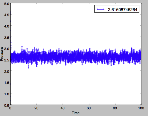Click y-axis tick label 4.0

7,26
